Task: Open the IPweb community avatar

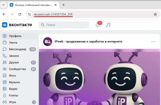Action: [x=47, y=42]
